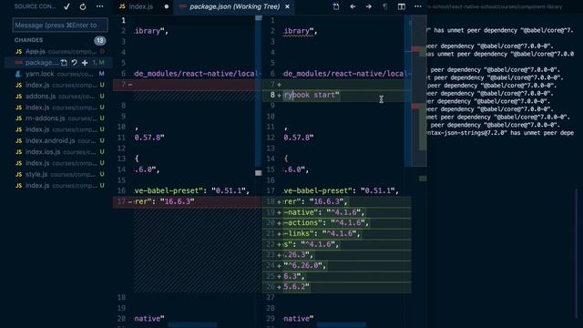The width and height of the screenshot is (583, 328).
Task: Click the commit message input field
Action: [60, 26]
